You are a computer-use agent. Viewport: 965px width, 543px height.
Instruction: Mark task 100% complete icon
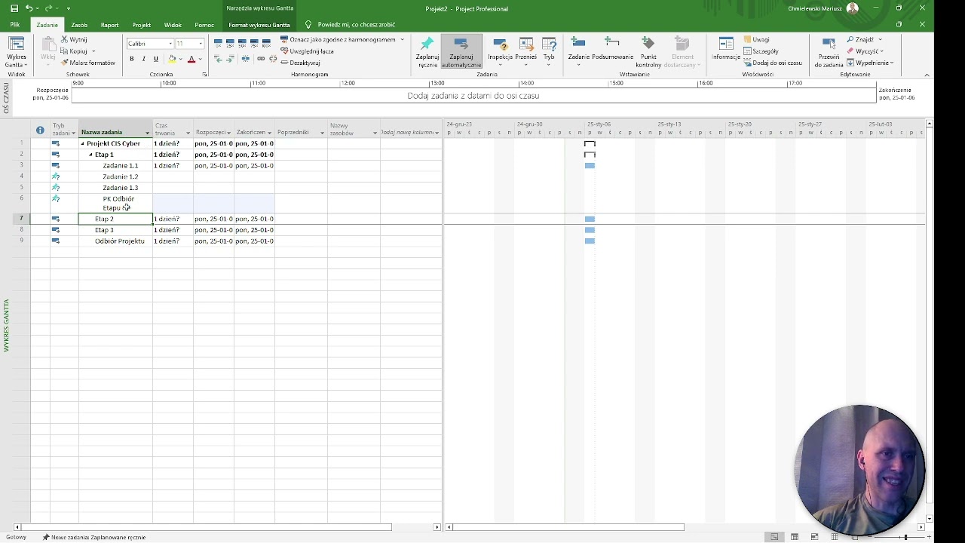coord(266,43)
